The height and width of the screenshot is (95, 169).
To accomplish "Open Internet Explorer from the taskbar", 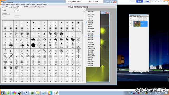I will (x=8, y=93).
